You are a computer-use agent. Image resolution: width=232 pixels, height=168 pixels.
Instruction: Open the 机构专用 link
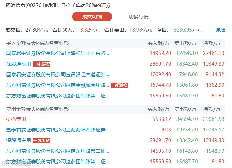pyautogui.click(x=16, y=119)
